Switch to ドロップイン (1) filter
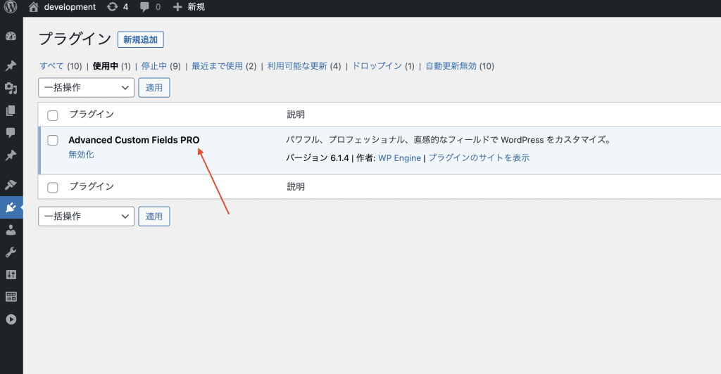The height and width of the screenshot is (374, 721). [x=384, y=66]
